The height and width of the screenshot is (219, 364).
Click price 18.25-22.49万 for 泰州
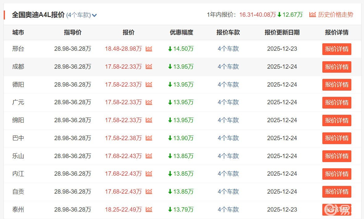[123, 209]
